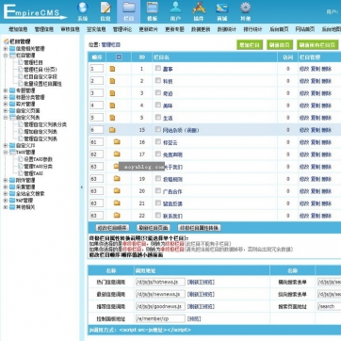Expand the 其他相关 tree node

click(x=6, y=207)
